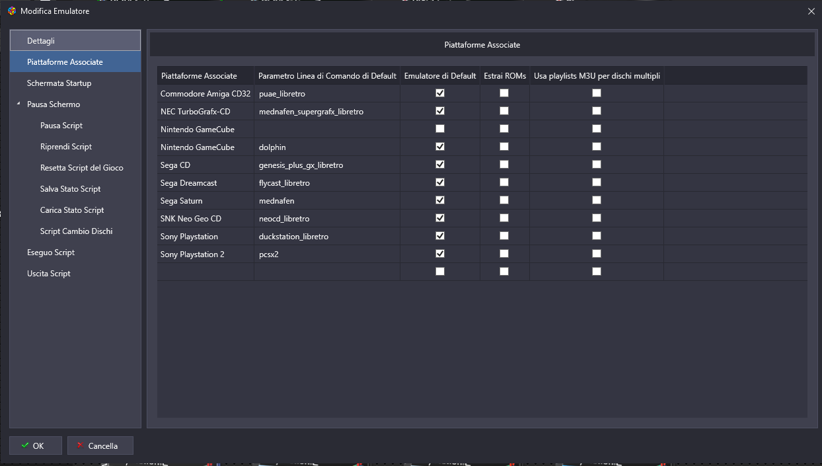Viewport: 822px width, 466px height.
Task: Open Schermata Startup section
Action: [x=75, y=83]
